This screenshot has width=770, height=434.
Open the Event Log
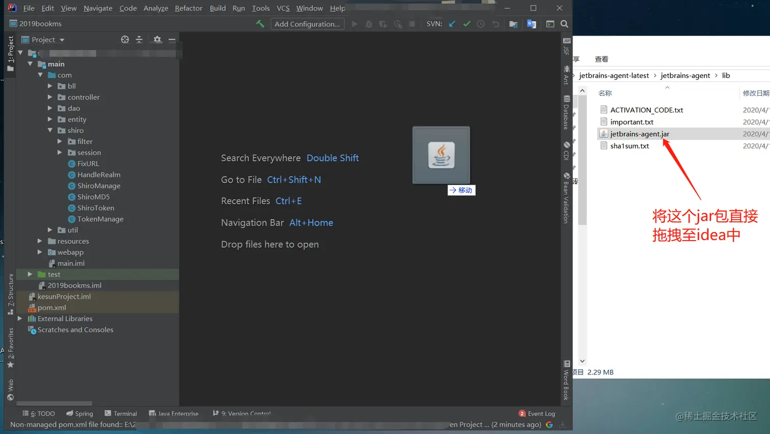(x=537, y=414)
